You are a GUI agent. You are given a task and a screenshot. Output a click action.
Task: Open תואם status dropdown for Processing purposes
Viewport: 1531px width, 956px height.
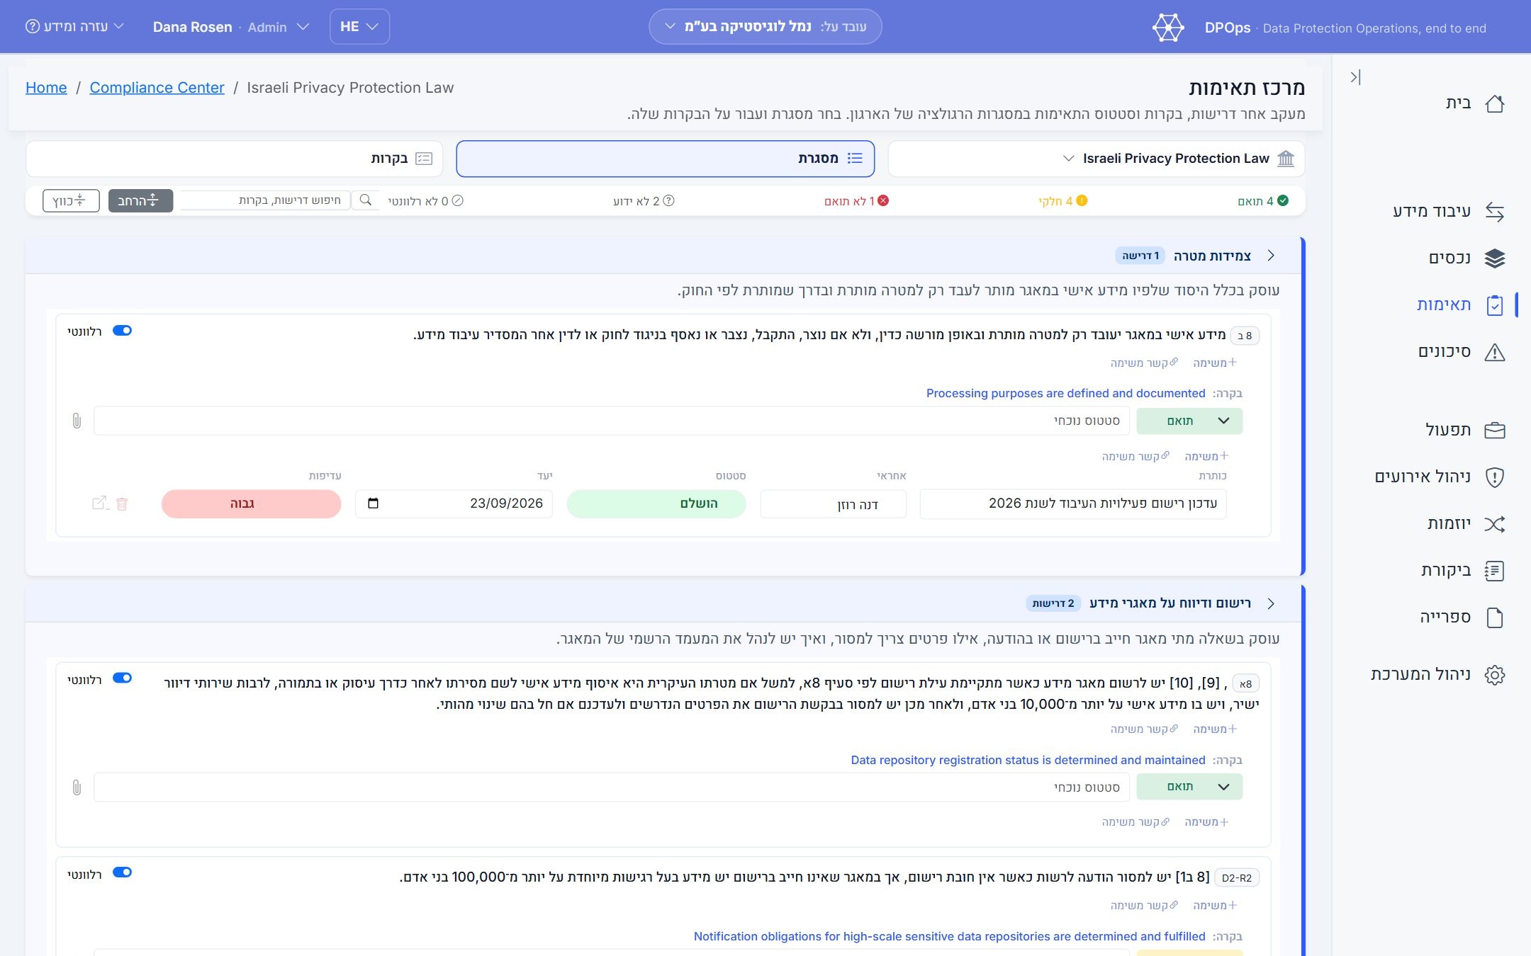pyautogui.click(x=1189, y=421)
